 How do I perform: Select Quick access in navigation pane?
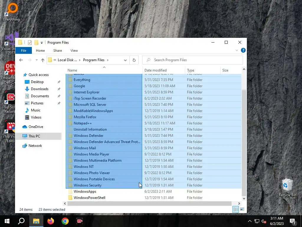[39, 75]
